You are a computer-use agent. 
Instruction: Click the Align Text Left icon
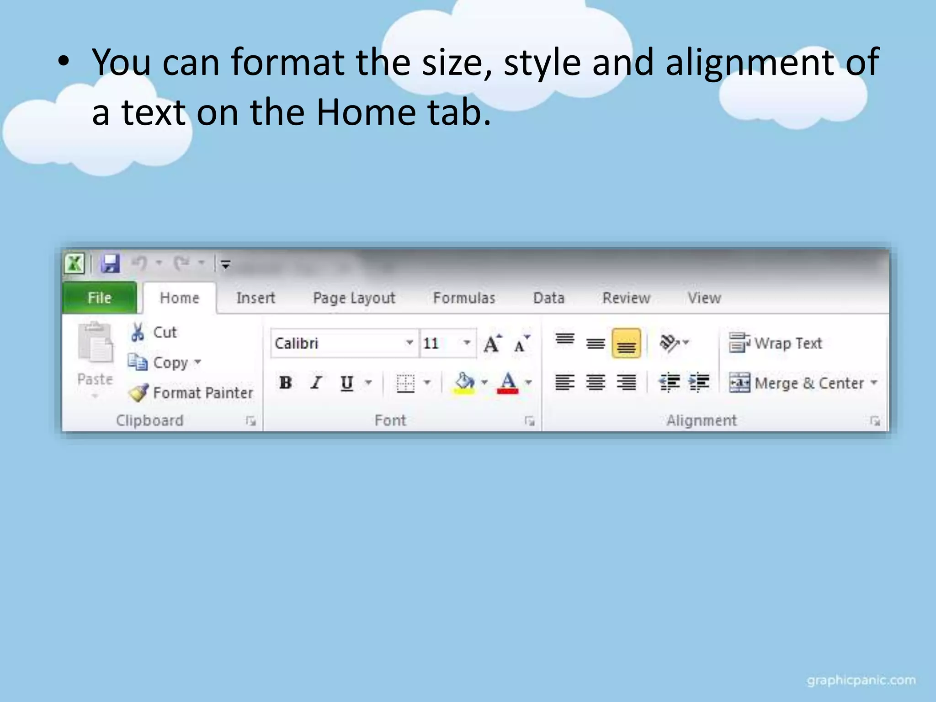565,382
